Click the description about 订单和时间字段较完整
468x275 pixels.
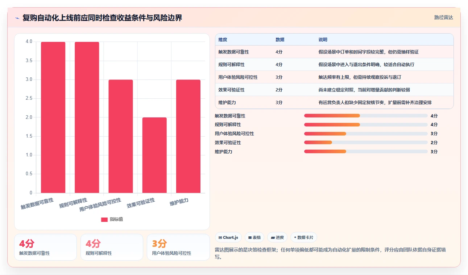369,52
